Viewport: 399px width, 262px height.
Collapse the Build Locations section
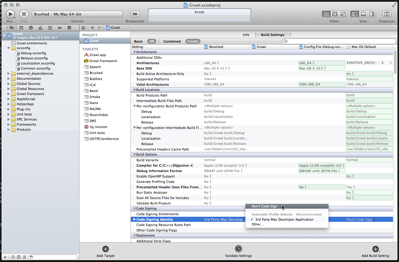pos(134,90)
